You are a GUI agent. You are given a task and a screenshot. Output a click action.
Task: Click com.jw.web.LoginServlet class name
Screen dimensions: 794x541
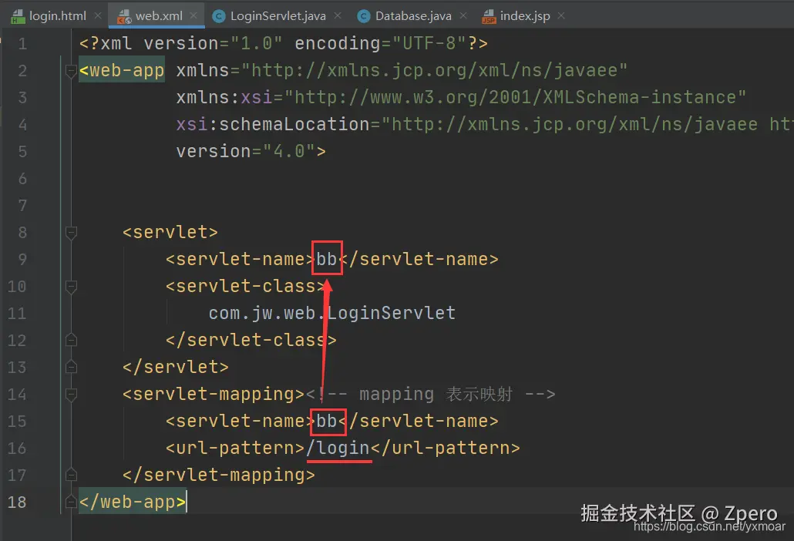pos(331,313)
